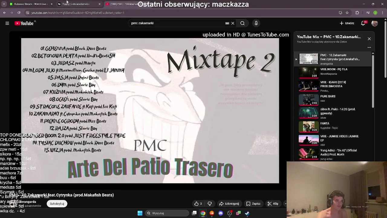Screen dimensions: 387x218
Task: Close the YouTube Mix playlist panel
Action: point(369,39)
